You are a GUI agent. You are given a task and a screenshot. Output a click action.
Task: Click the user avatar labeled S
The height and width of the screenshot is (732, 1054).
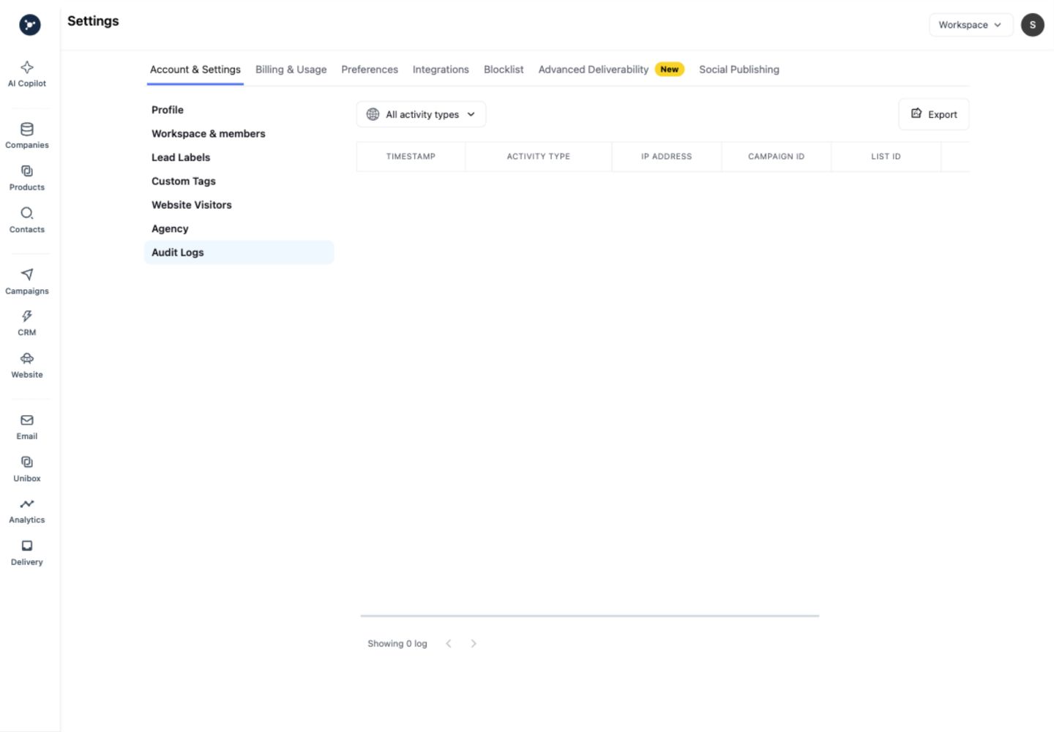pos(1032,25)
